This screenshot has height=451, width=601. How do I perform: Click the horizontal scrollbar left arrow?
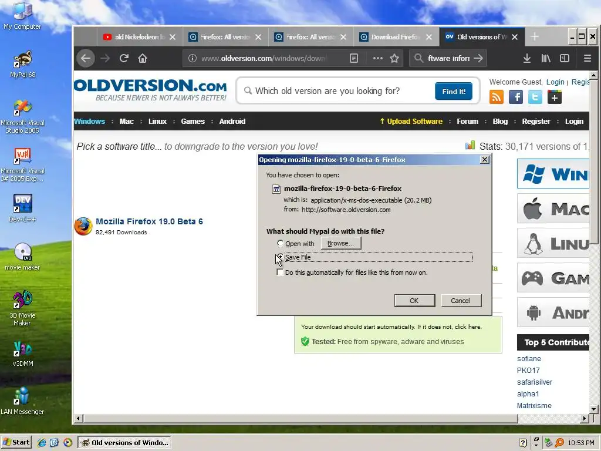click(x=78, y=418)
